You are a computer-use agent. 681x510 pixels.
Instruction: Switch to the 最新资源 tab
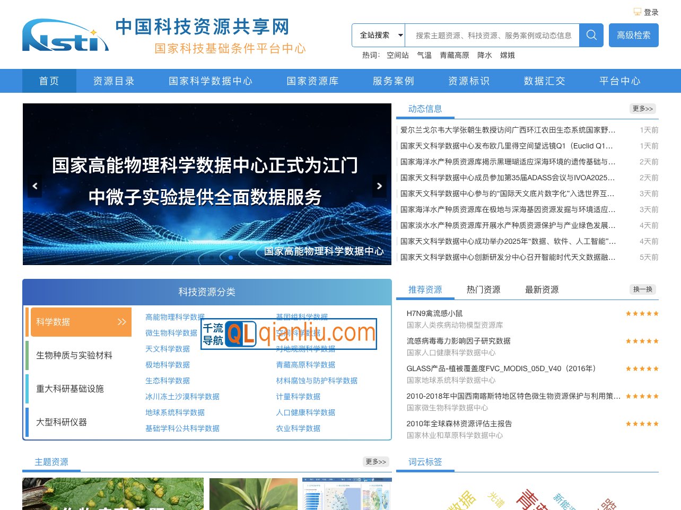[542, 289]
